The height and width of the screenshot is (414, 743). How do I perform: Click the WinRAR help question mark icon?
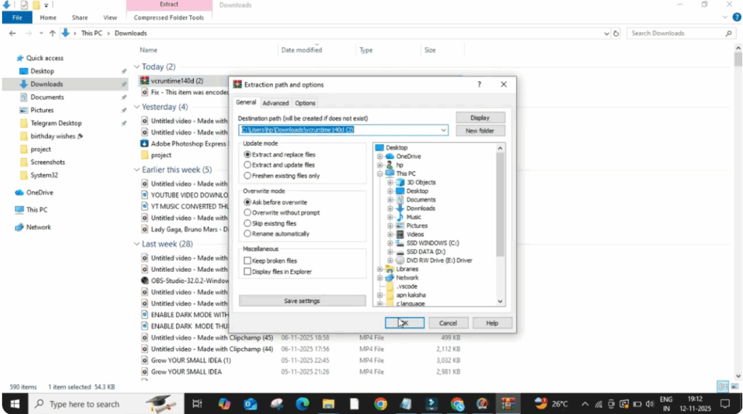pyautogui.click(x=479, y=85)
